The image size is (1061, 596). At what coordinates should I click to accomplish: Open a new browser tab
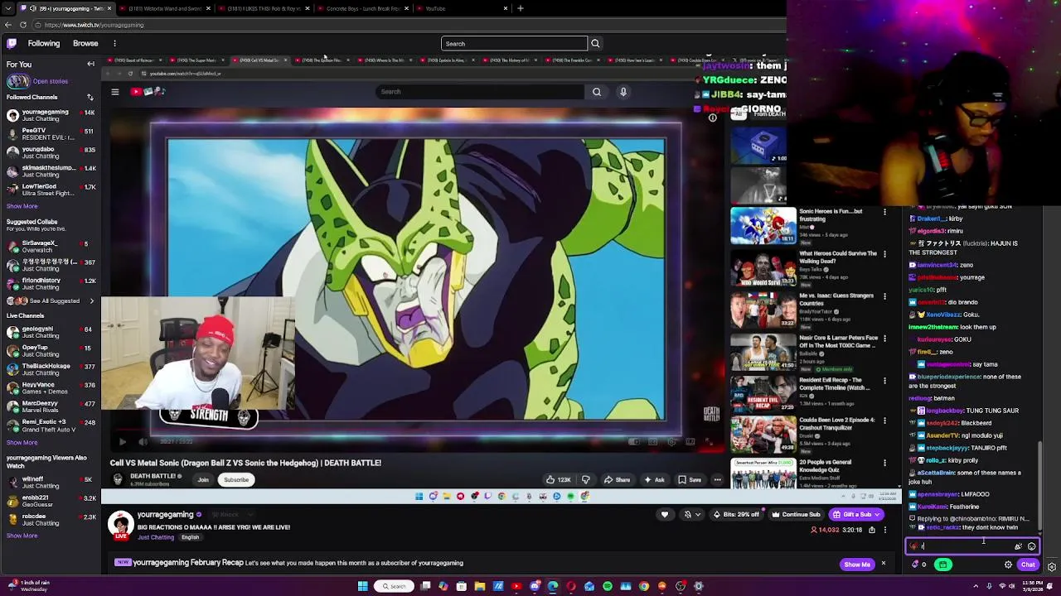pyautogui.click(x=521, y=8)
